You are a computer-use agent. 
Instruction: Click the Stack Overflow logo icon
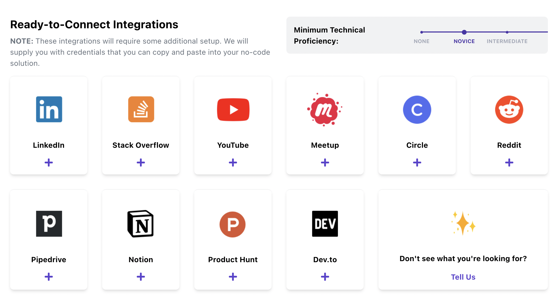[x=141, y=109]
